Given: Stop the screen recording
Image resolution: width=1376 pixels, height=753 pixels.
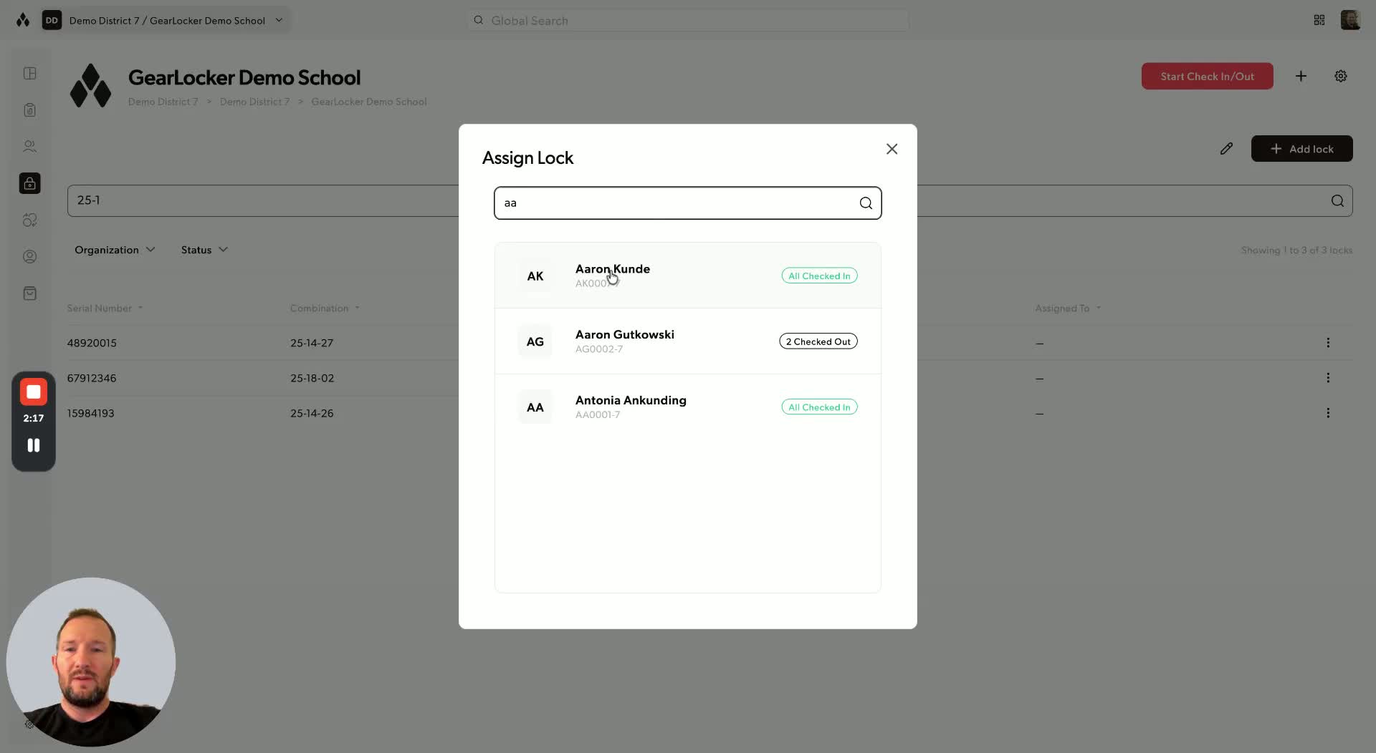Looking at the screenshot, I should [33, 392].
